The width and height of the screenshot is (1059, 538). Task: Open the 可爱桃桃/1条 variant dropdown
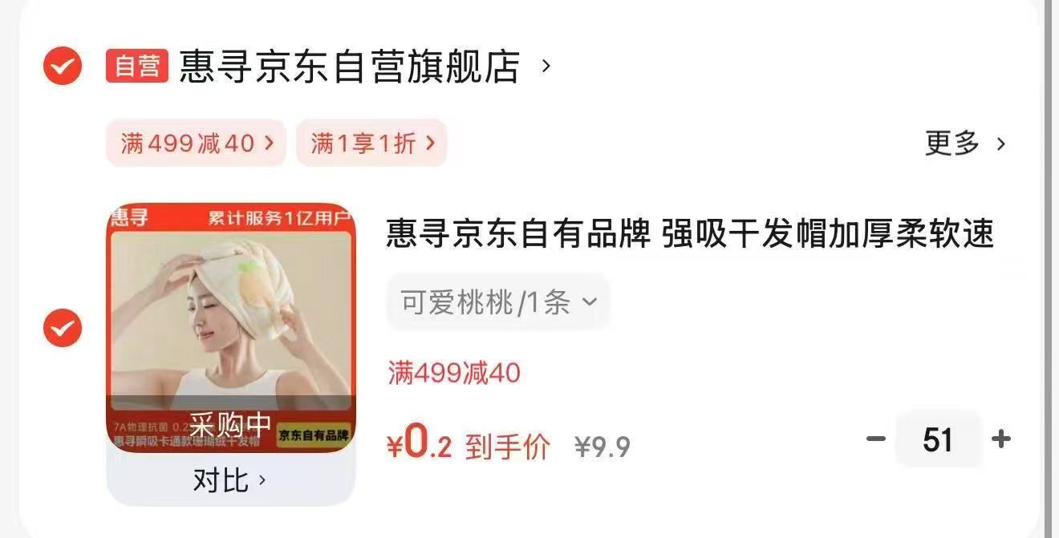(498, 302)
